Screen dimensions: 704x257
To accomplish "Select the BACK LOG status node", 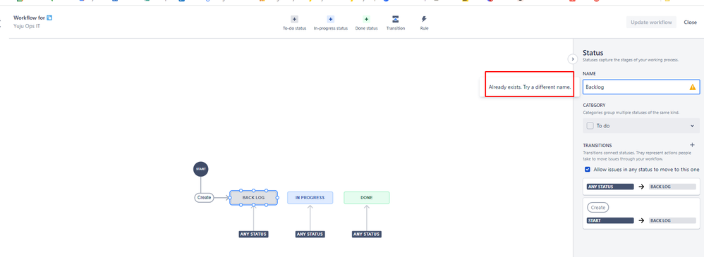I will pyautogui.click(x=254, y=197).
